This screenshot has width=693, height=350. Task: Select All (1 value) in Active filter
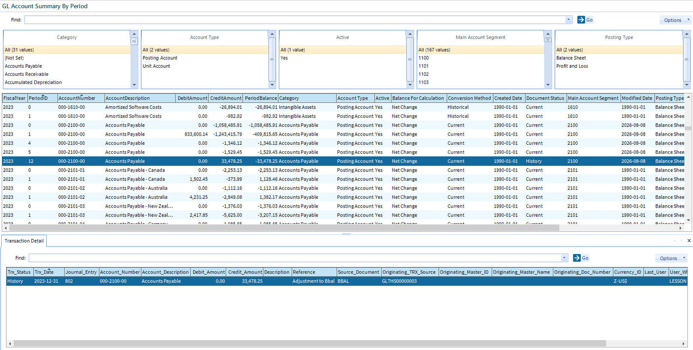[x=343, y=50]
